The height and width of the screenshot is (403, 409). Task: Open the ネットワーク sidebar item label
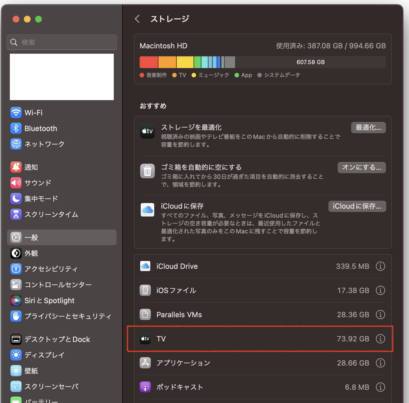(x=45, y=144)
